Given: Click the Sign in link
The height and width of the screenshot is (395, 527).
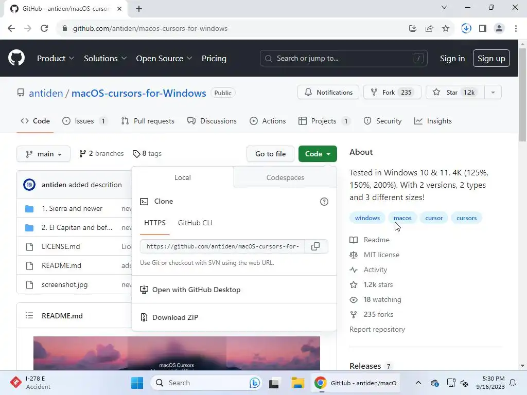Looking at the screenshot, I should tap(452, 59).
